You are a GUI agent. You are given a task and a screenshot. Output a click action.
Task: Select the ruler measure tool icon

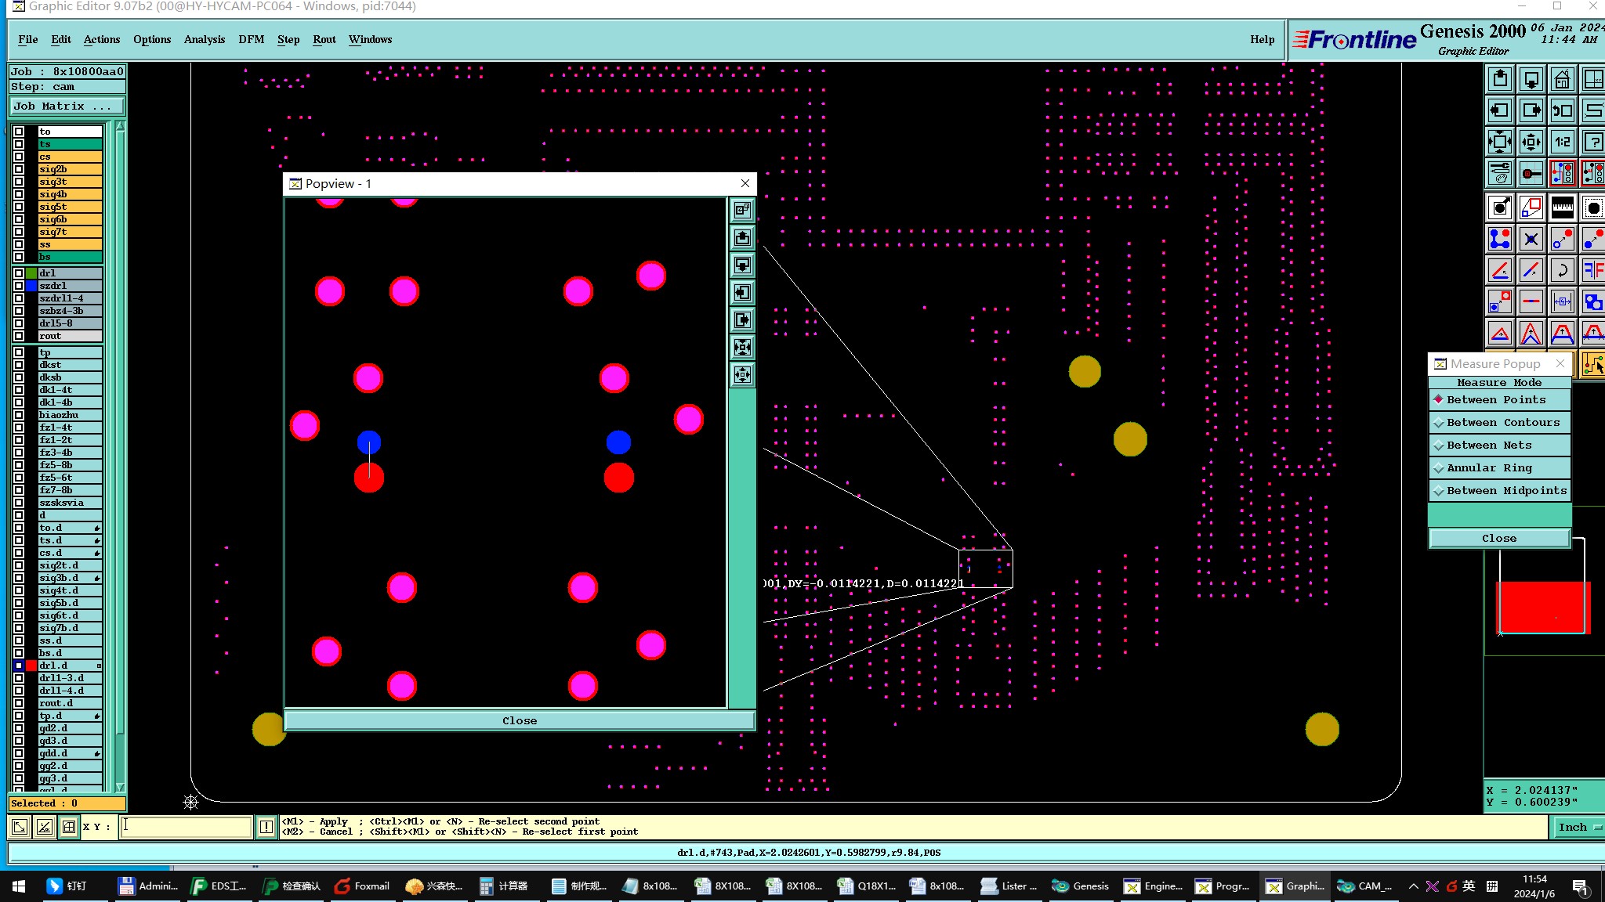point(1562,207)
